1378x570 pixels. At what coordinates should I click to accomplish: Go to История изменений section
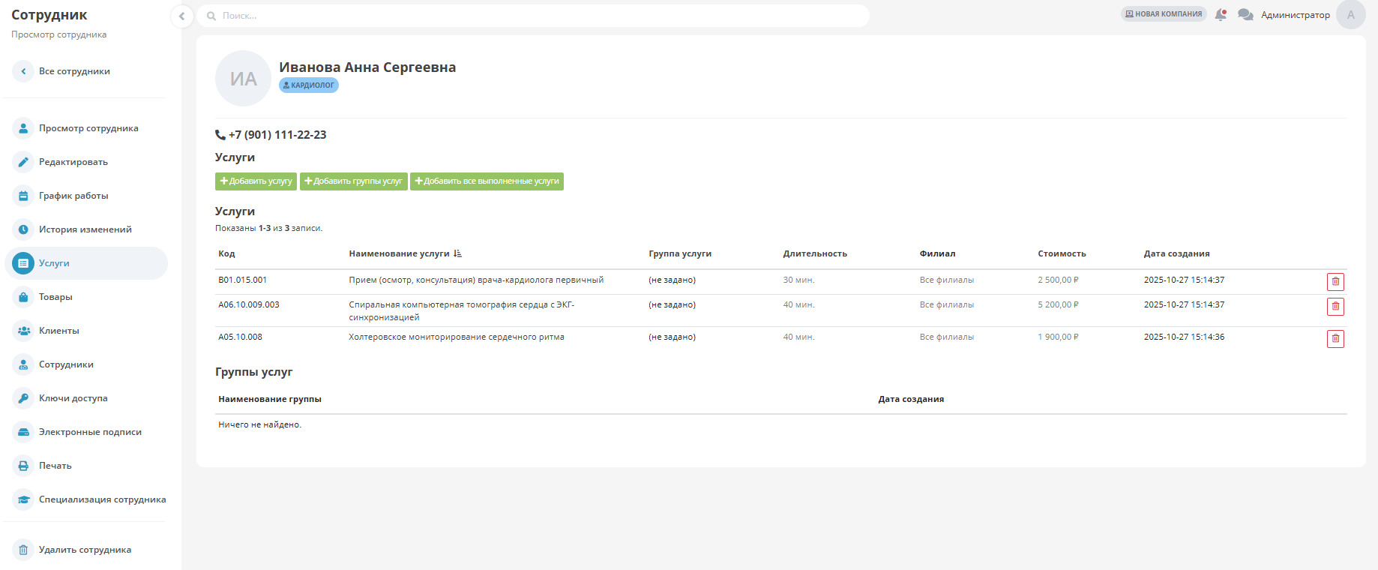(85, 229)
